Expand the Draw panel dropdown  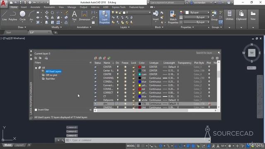22,27
